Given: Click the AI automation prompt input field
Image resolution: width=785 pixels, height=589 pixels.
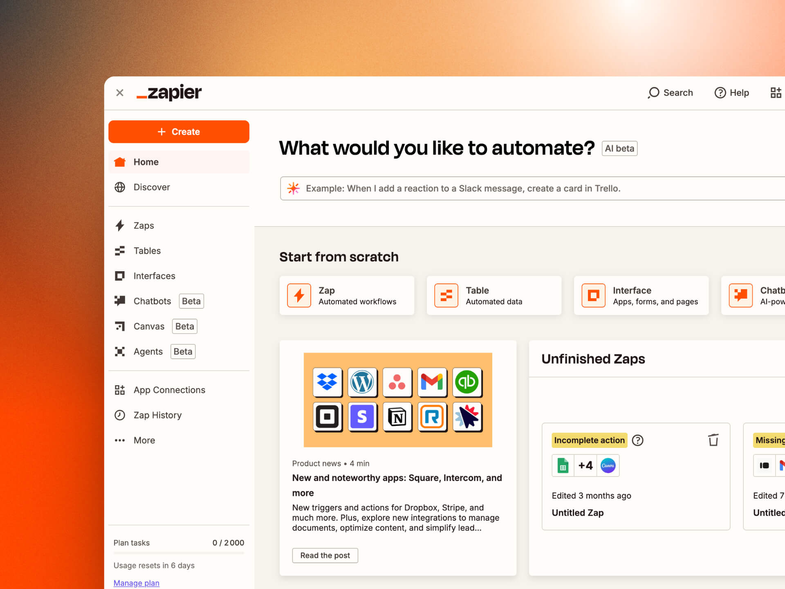Looking at the screenshot, I should coord(532,189).
